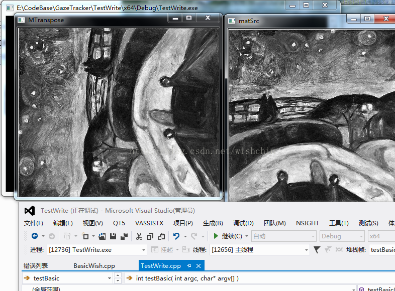Click the Save All icon
The image size is (395, 291).
[124, 236]
